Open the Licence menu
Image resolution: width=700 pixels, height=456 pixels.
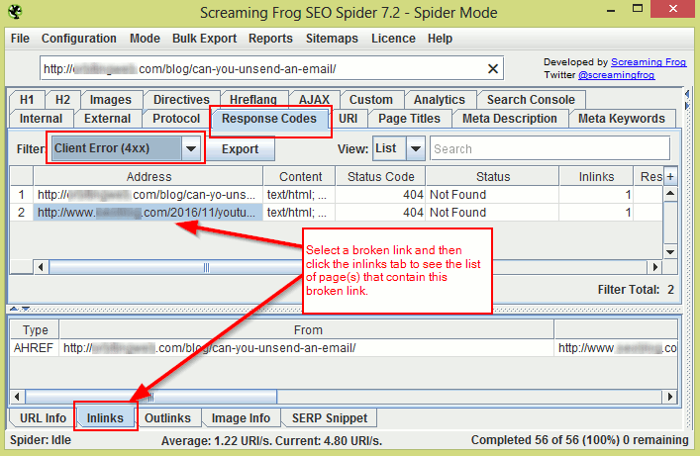coord(393,39)
